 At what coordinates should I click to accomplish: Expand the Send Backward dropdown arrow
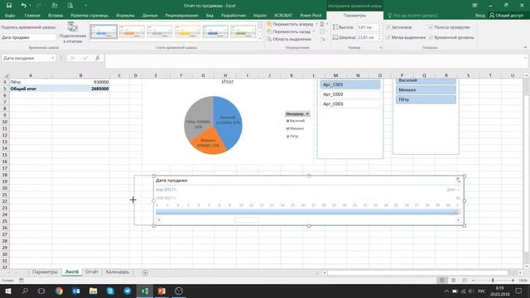coord(314,31)
